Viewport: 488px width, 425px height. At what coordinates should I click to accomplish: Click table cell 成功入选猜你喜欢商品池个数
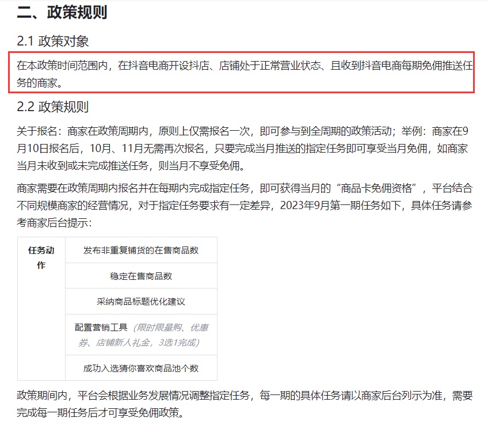142,368
